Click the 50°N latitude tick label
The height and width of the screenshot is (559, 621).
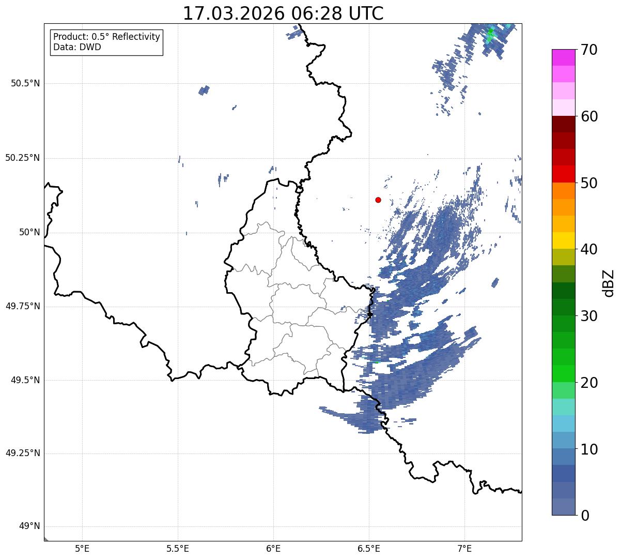pyautogui.click(x=29, y=232)
